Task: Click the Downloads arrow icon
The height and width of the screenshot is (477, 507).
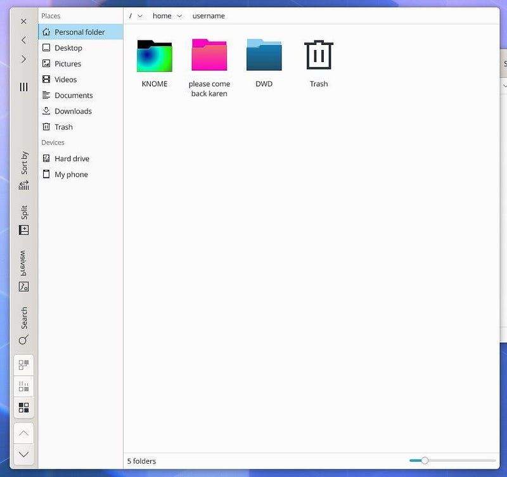Action: click(46, 111)
